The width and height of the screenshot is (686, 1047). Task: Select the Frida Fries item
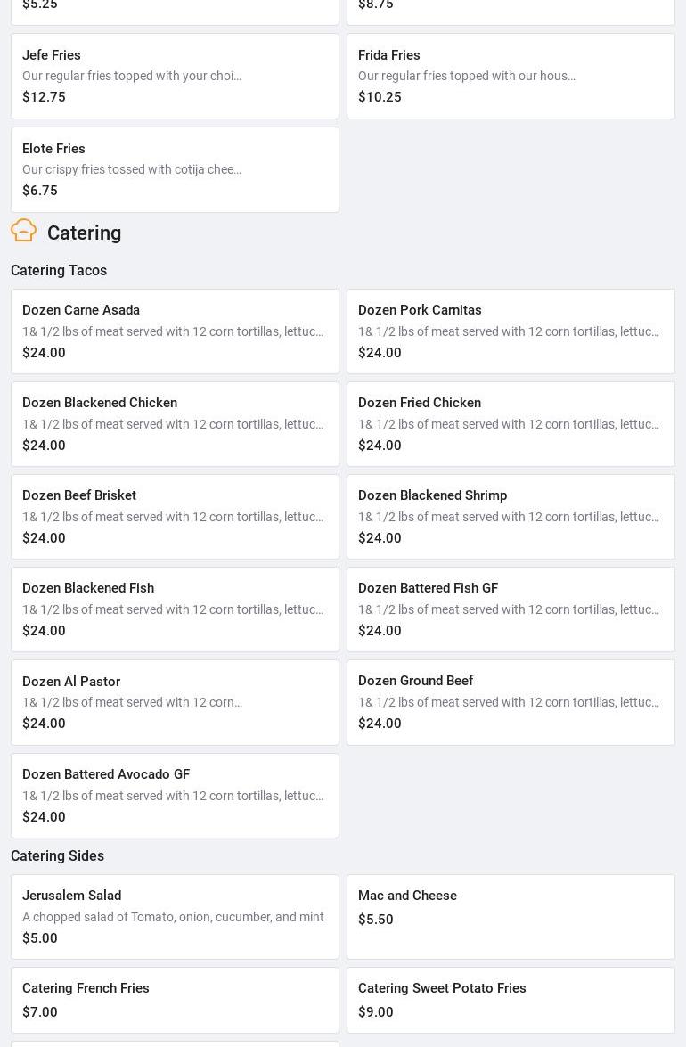click(510, 77)
